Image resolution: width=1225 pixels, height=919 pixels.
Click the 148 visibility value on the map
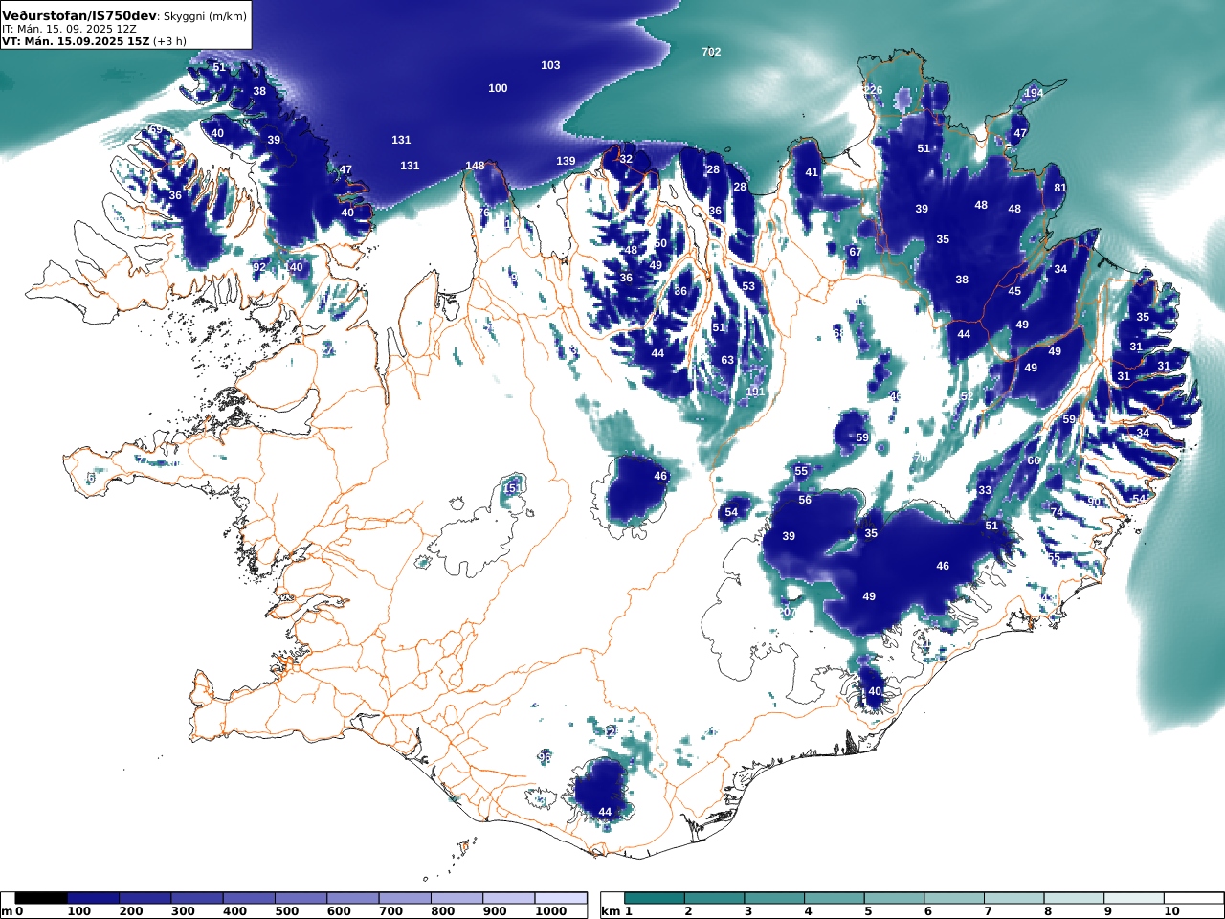[475, 166]
